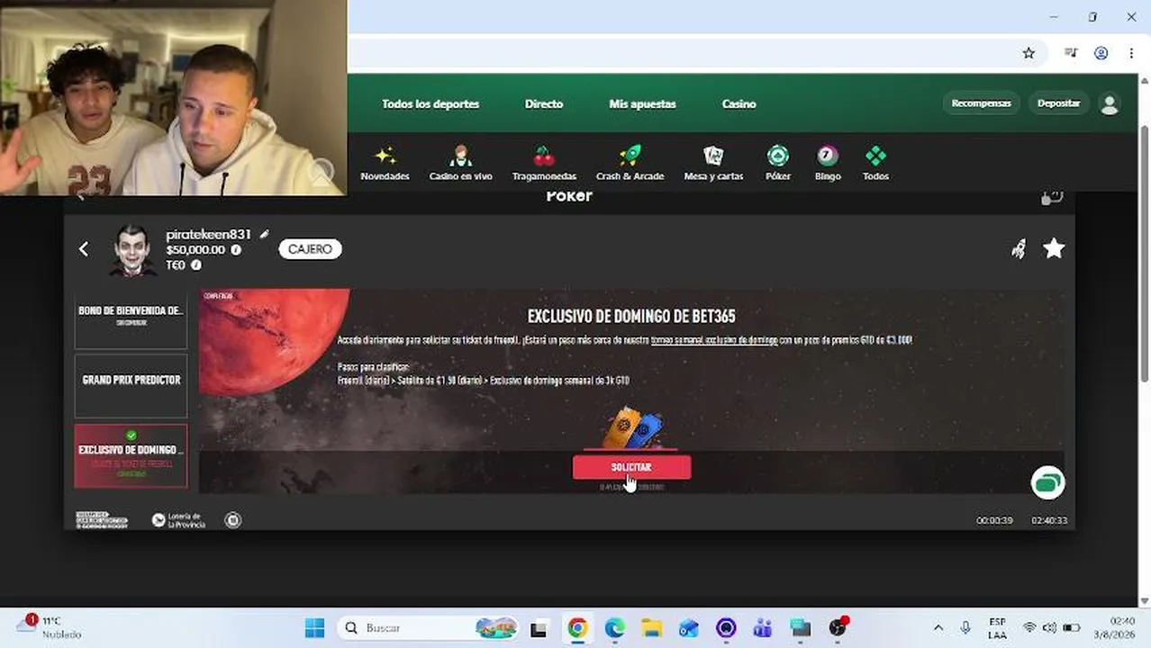This screenshot has width=1151, height=648.
Task: Select the Tragamonedas cherry icon
Action: tap(544, 157)
